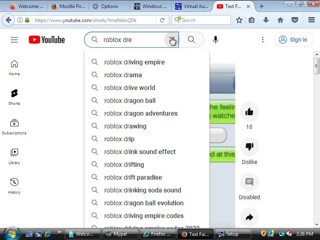
Task: Select suggestion 'roblox dragon ball'
Action: (x=146, y=101)
